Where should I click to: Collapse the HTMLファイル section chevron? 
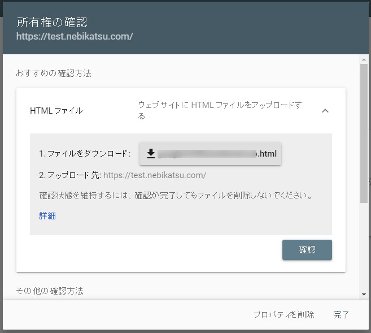click(325, 111)
